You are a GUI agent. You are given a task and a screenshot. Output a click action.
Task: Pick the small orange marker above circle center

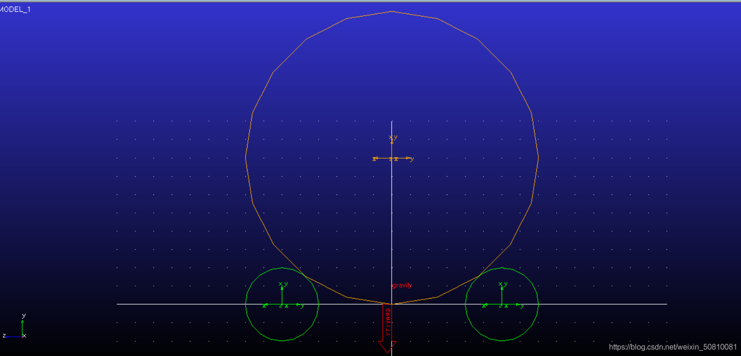pos(392,139)
